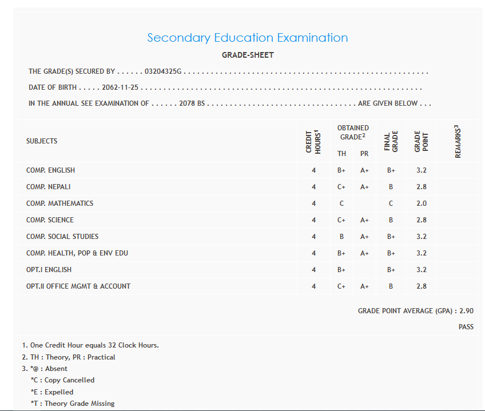
Task: Click the OBTAINED GRADE column header
Action: [353, 132]
